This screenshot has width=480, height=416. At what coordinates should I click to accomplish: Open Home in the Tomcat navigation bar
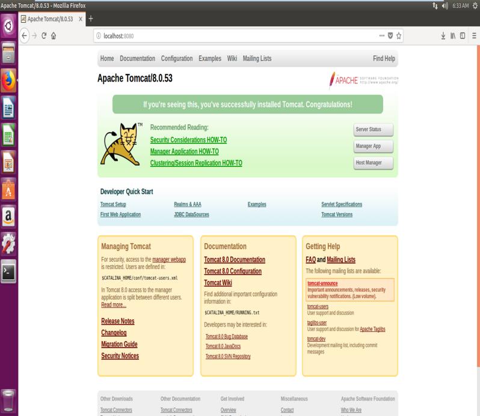[x=107, y=58]
